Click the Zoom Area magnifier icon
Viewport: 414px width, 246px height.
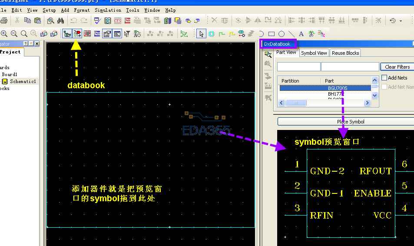click(x=24, y=34)
